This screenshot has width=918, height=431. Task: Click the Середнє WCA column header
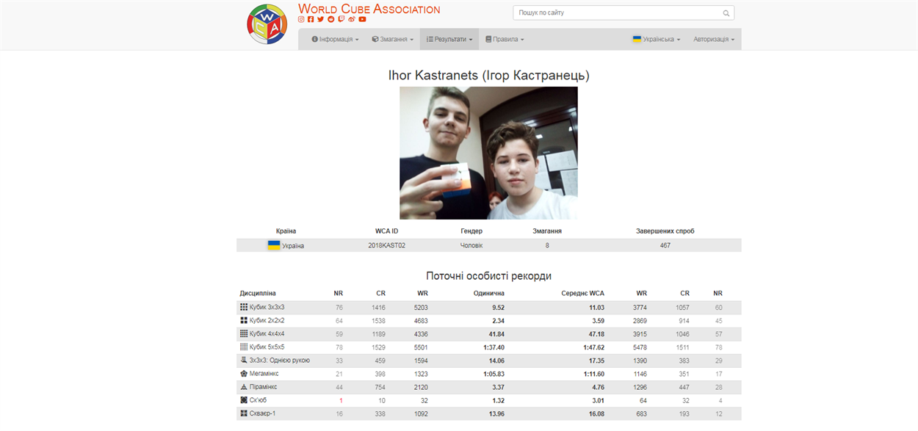[582, 293]
